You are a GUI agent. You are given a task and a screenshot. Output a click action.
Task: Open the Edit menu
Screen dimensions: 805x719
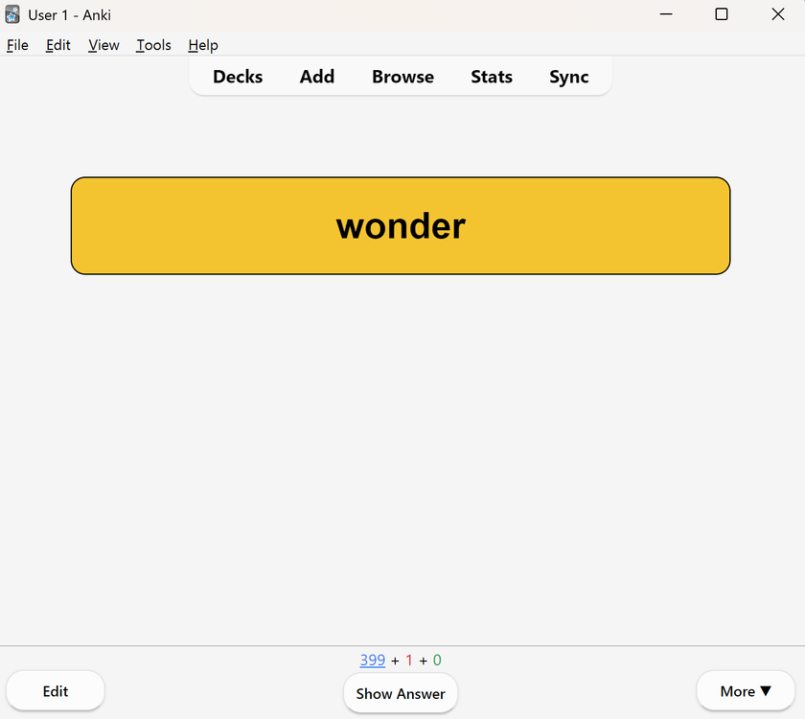click(58, 45)
